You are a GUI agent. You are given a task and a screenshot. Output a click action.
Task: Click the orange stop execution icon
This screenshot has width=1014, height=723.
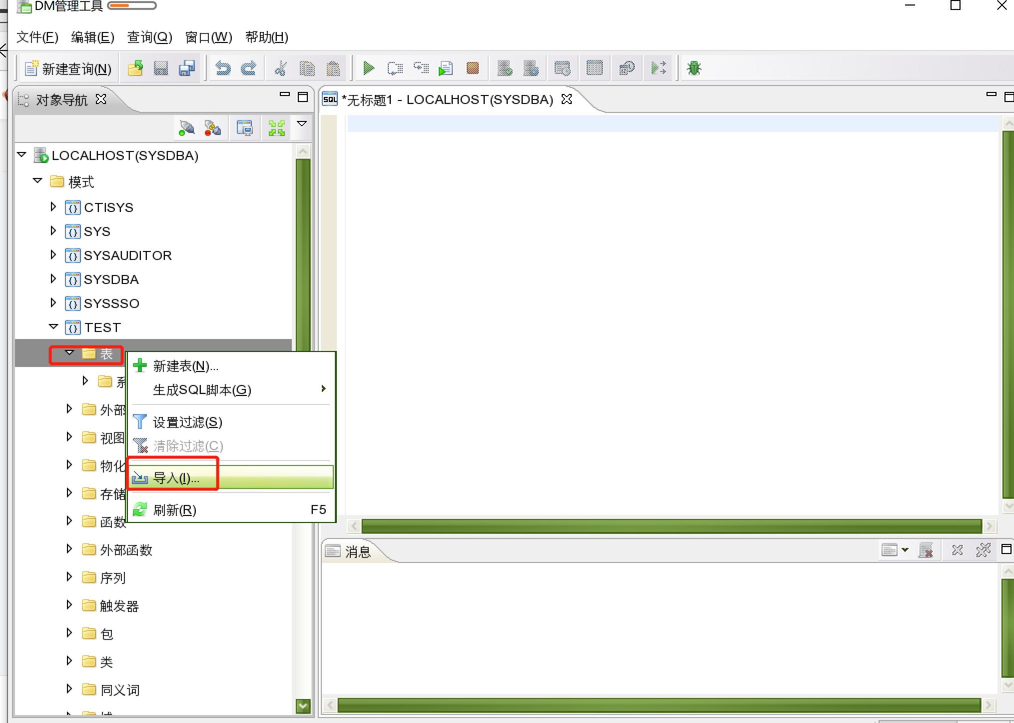[x=472, y=68]
